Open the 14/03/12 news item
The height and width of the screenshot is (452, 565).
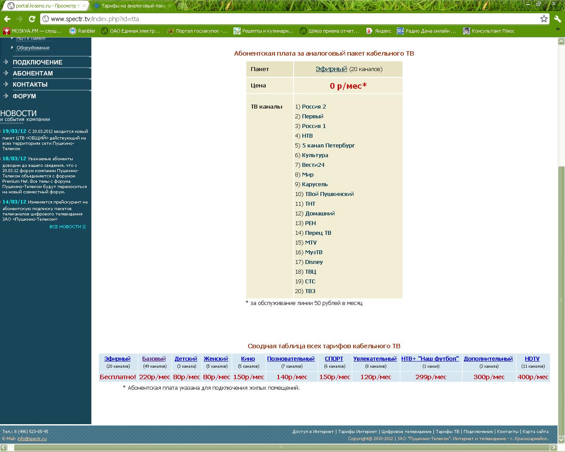(x=45, y=211)
